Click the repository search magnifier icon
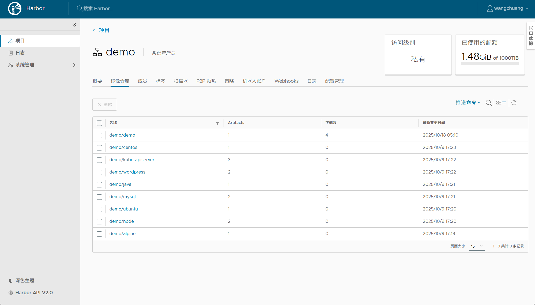The image size is (535, 305). click(x=488, y=103)
